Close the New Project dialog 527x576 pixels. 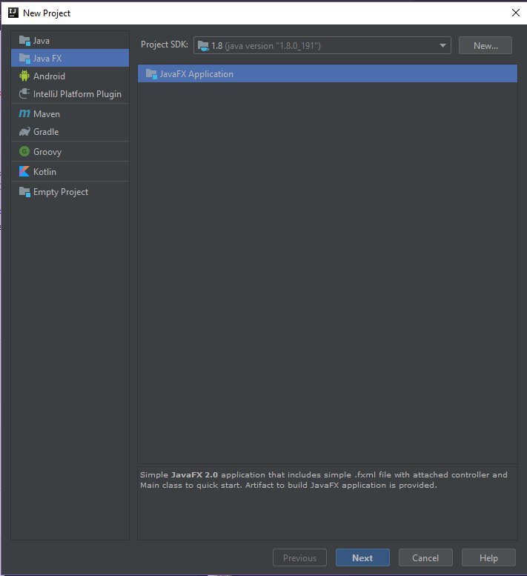(516, 13)
